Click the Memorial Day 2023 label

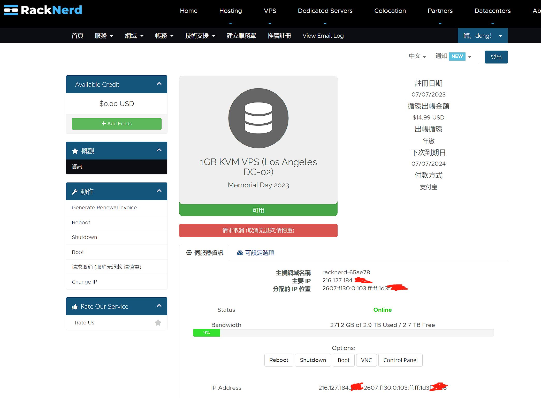pos(258,185)
